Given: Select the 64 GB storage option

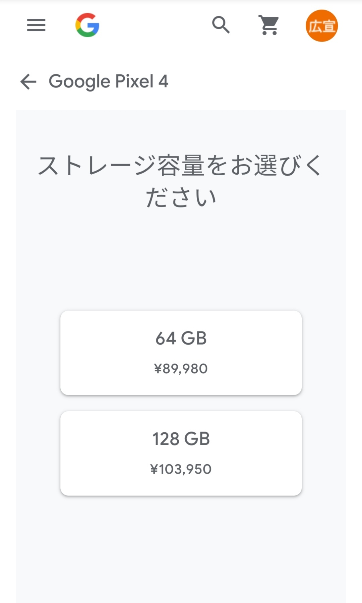Looking at the screenshot, I should (x=181, y=353).
